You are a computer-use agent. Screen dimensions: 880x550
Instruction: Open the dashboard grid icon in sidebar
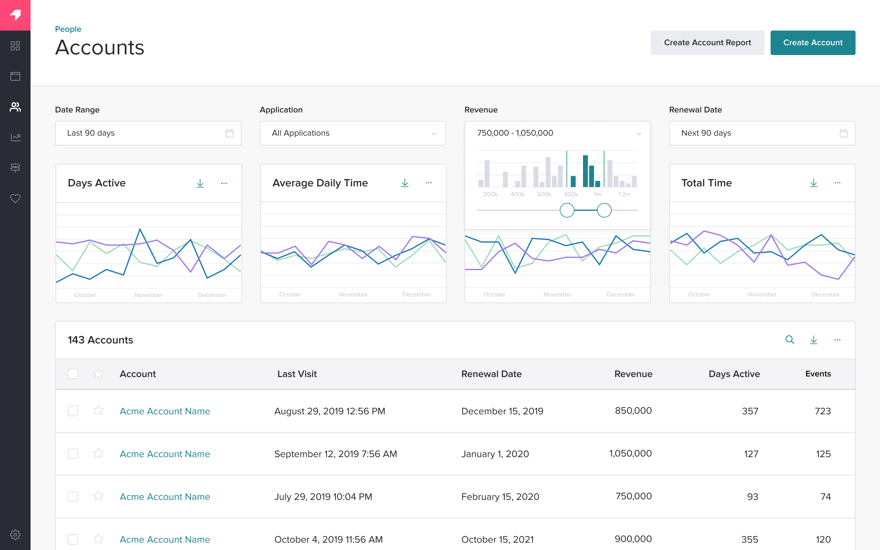point(15,46)
